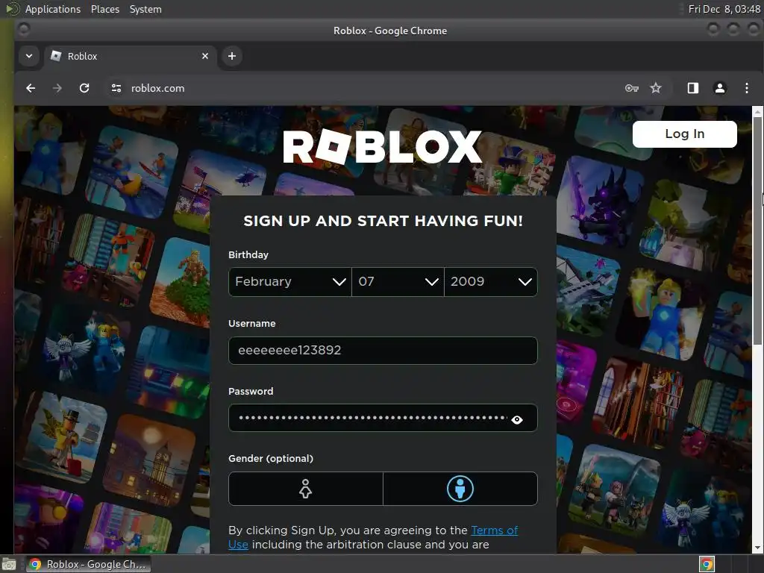764x573 pixels.
Task: Click the page vertical scrollbar thumb
Action: click(x=757, y=231)
